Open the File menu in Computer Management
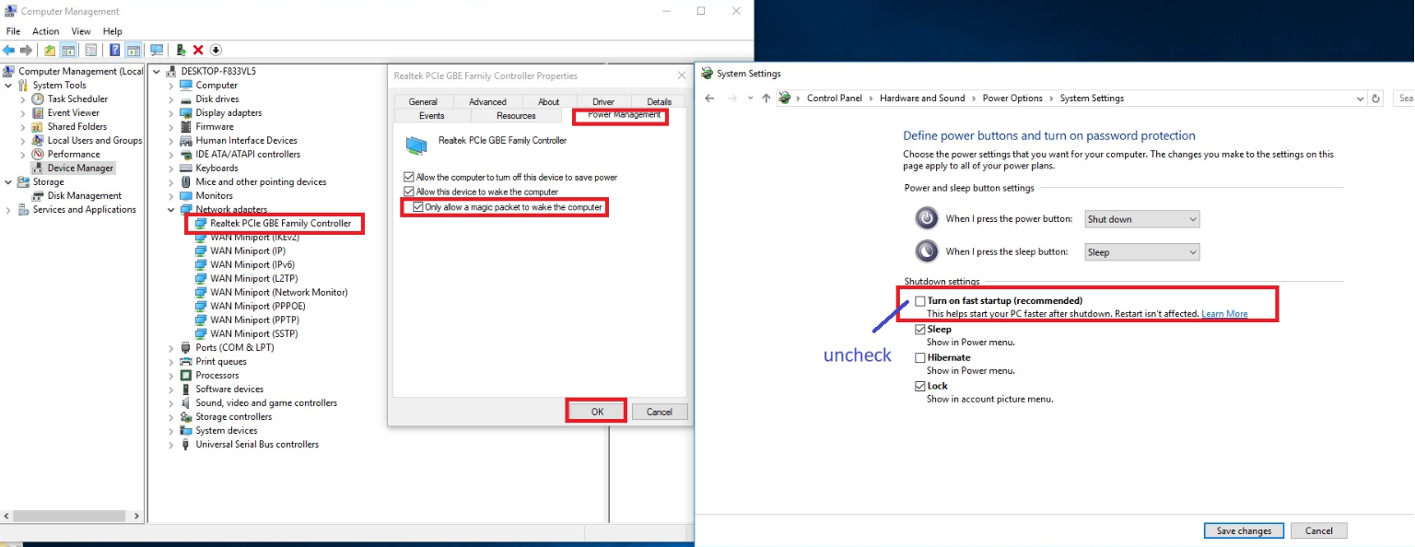 click(13, 31)
